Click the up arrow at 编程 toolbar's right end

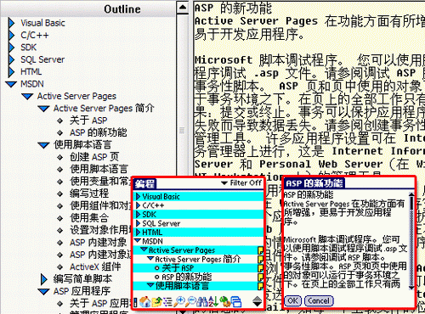258,300
